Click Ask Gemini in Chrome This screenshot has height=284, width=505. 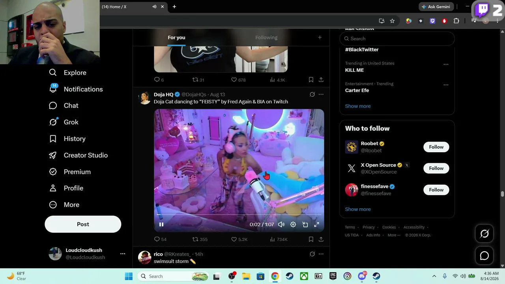(x=436, y=7)
